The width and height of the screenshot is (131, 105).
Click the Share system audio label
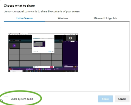pos(22,99)
